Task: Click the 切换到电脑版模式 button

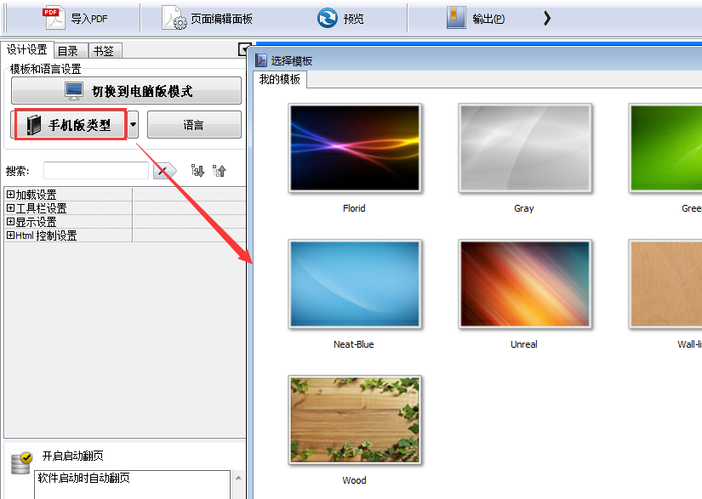Action: click(x=126, y=91)
